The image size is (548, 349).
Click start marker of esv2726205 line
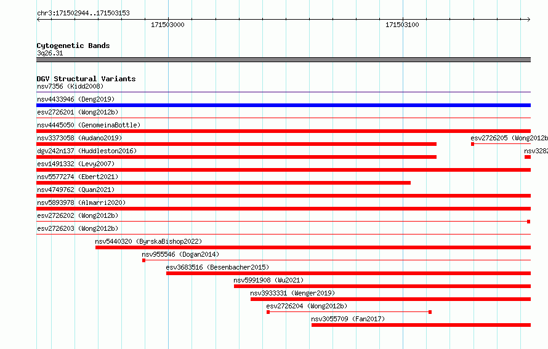pos(472,144)
